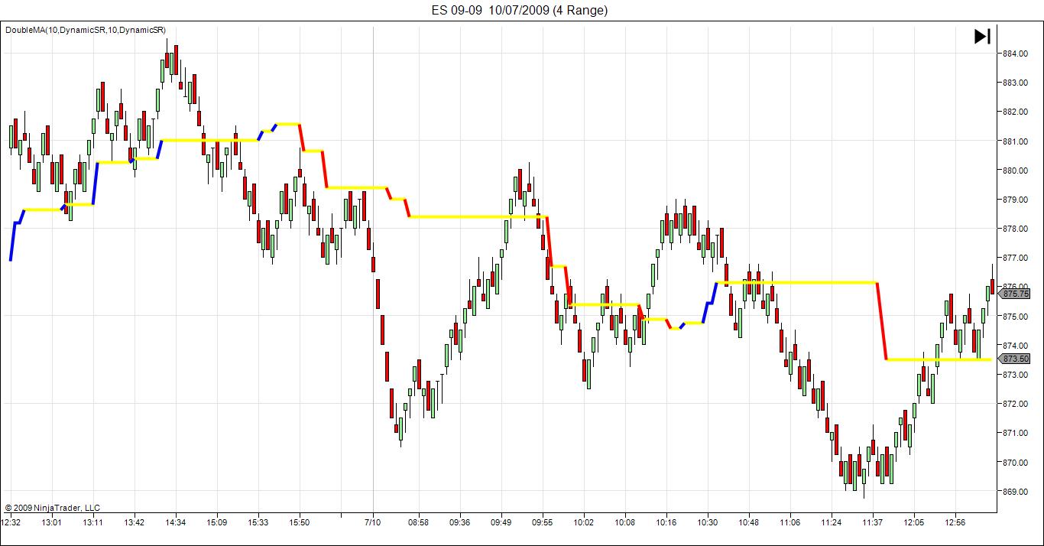The width and height of the screenshot is (1044, 546).
Task: Click the 11:37 time axis label
Action: pos(873,523)
